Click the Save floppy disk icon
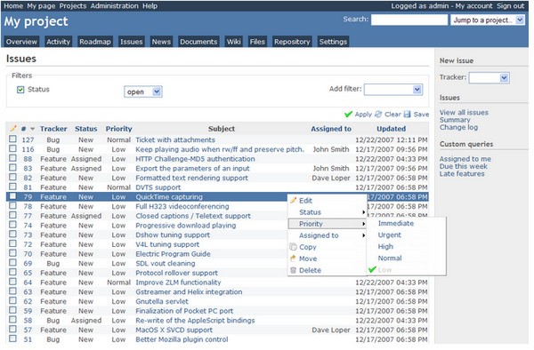Screen dimensions: 534x350 (408, 115)
